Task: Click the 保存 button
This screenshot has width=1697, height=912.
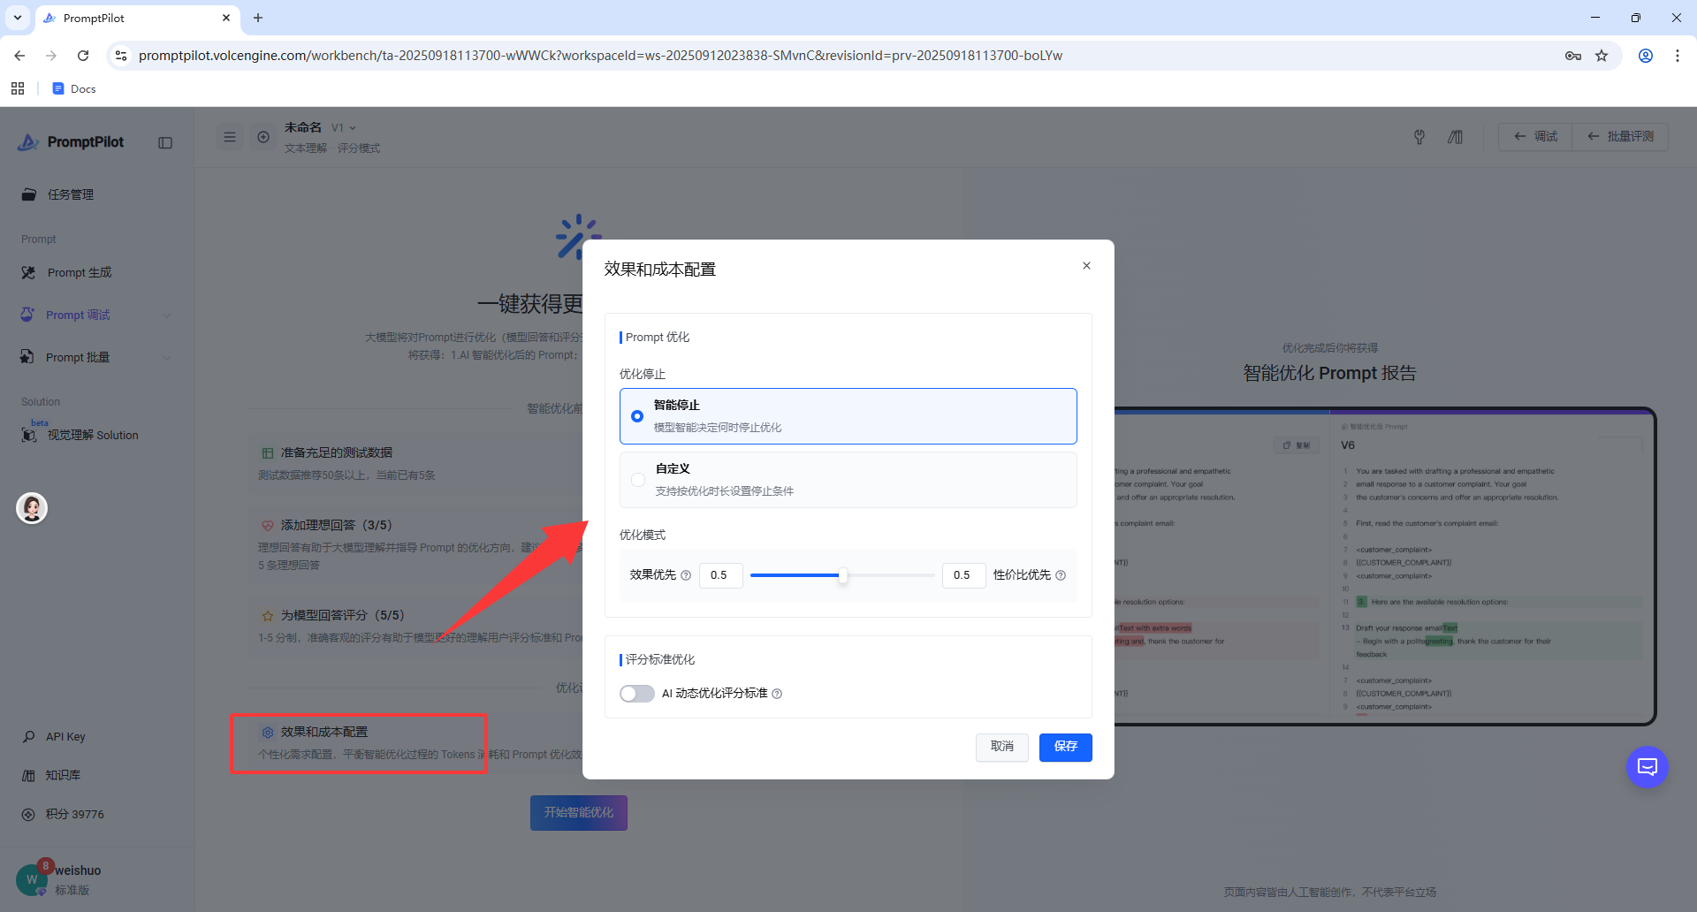Action: point(1066,747)
